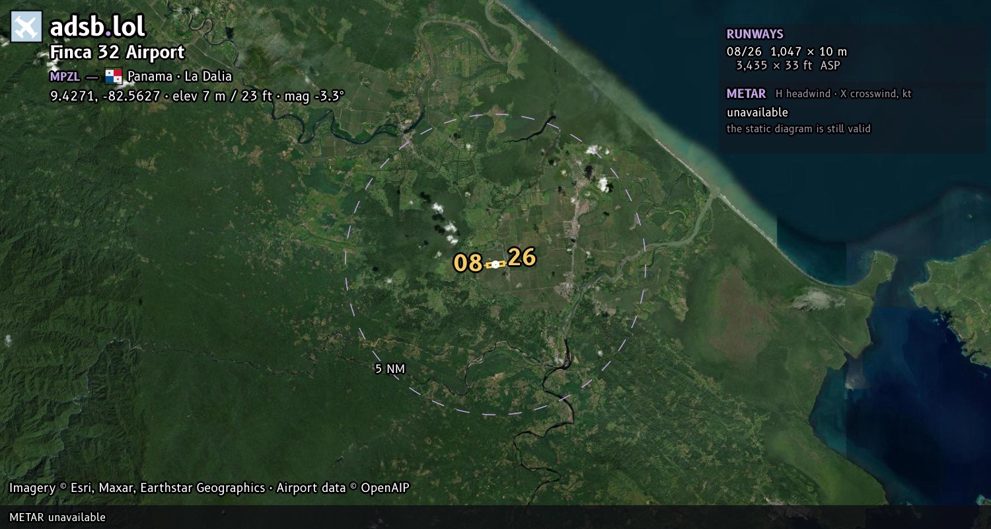
Task: Select the white airport center dot marker
Action: (x=495, y=264)
